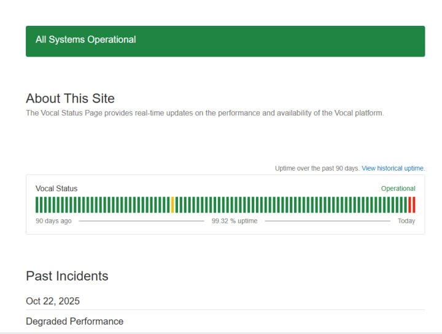Click the Past Incidents heading
The height and width of the screenshot is (334, 442).
[x=67, y=276]
